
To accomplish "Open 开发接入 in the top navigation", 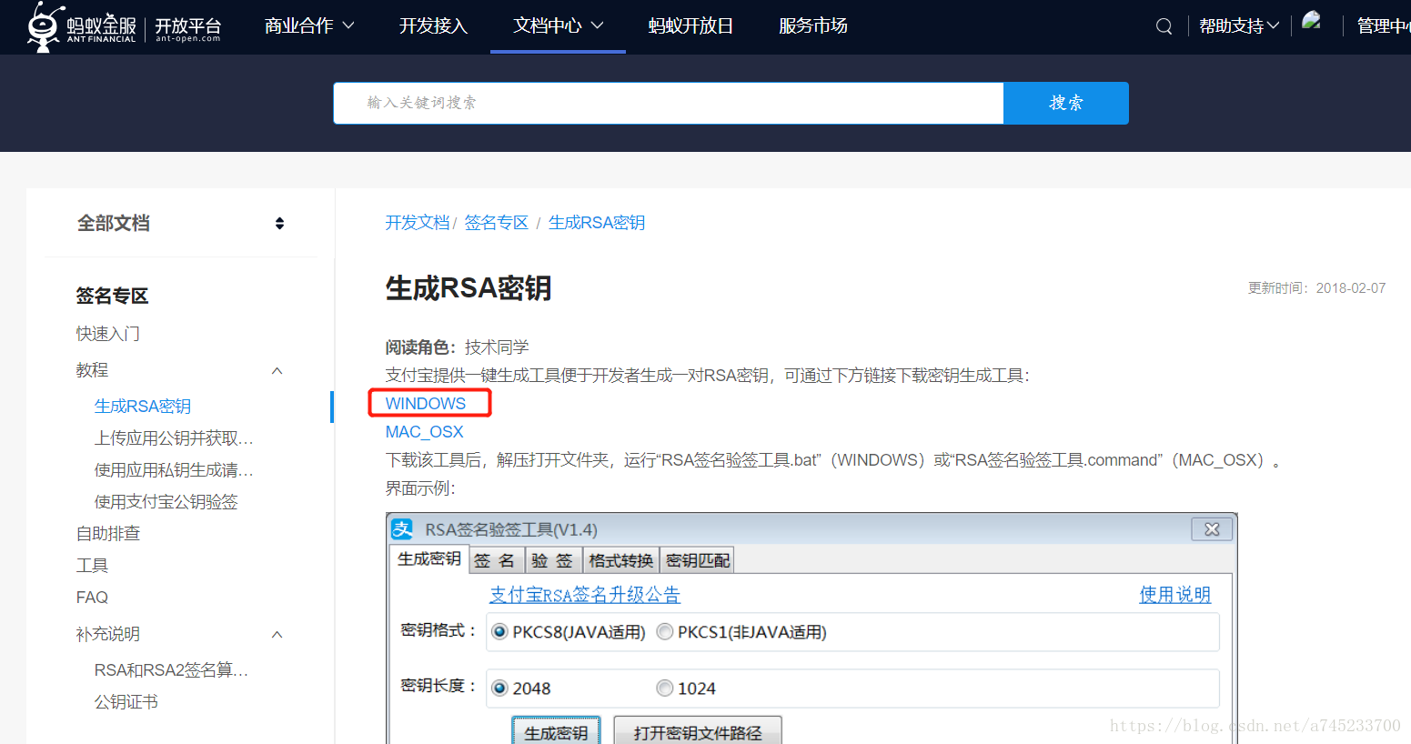I will tap(433, 26).
